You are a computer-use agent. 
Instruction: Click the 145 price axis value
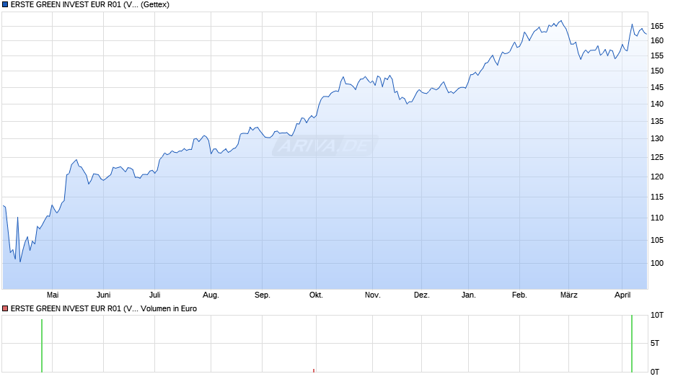click(x=657, y=87)
